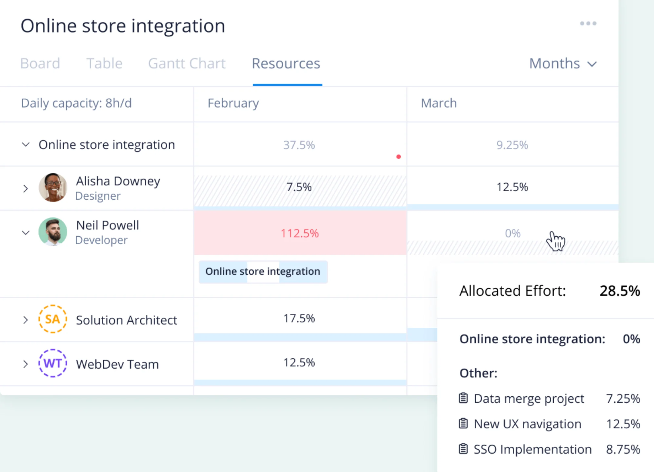Click the WebDev Team WT placeholder icon
This screenshot has width=654, height=472.
click(x=53, y=363)
